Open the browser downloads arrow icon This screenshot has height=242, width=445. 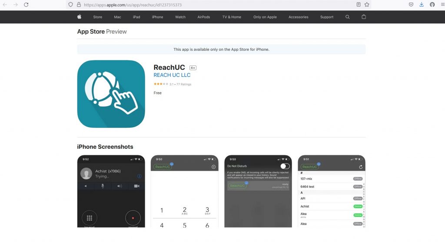click(x=422, y=4)
